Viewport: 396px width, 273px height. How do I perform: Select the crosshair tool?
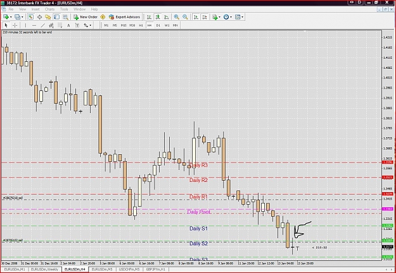(15, 25)
